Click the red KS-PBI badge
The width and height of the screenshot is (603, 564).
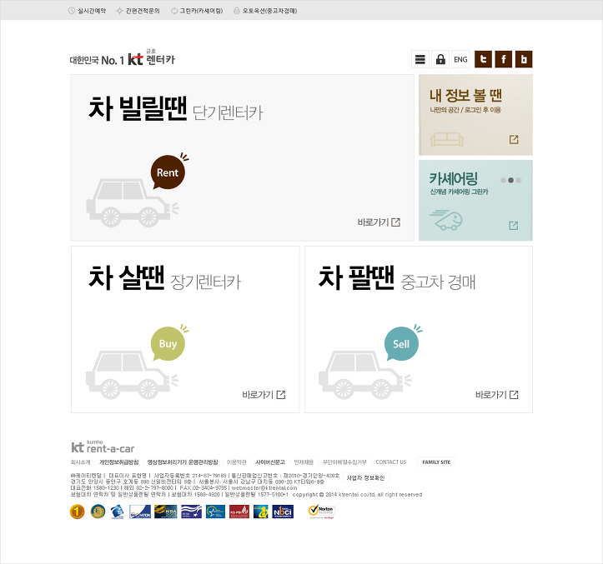point(239,512)
